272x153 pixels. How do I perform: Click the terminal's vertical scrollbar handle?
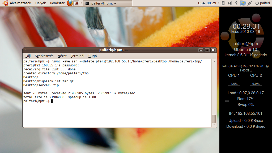214,118
